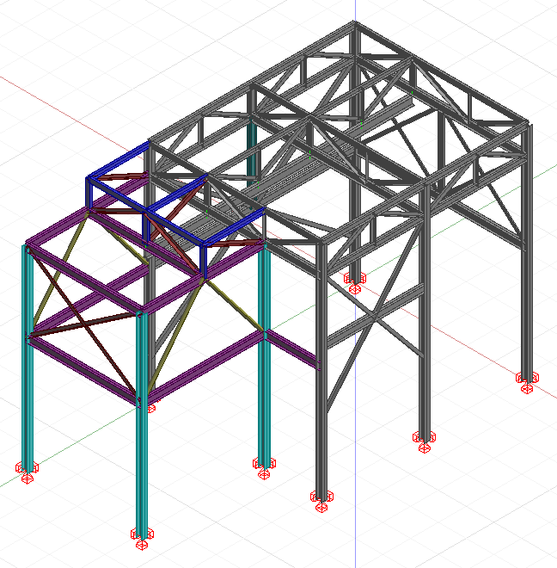
Task: Select the blue vertical post at the platform corner
Action: click(x=204, y=258)
